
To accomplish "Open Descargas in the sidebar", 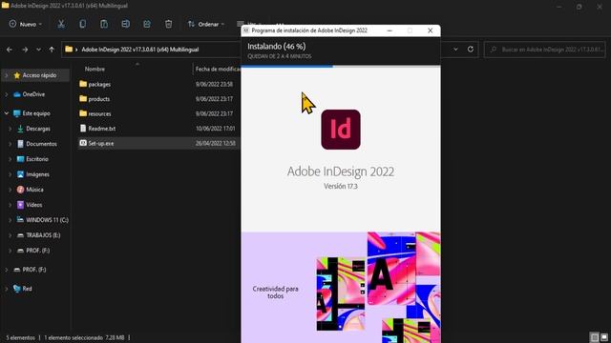I will click(38, 129).
